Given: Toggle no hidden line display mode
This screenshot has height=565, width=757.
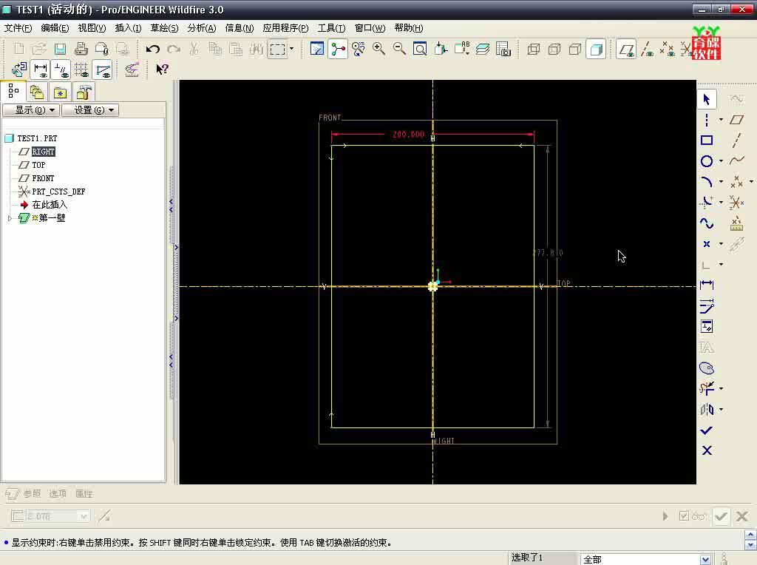Looking at the screenshot, I should click(575, 50).
